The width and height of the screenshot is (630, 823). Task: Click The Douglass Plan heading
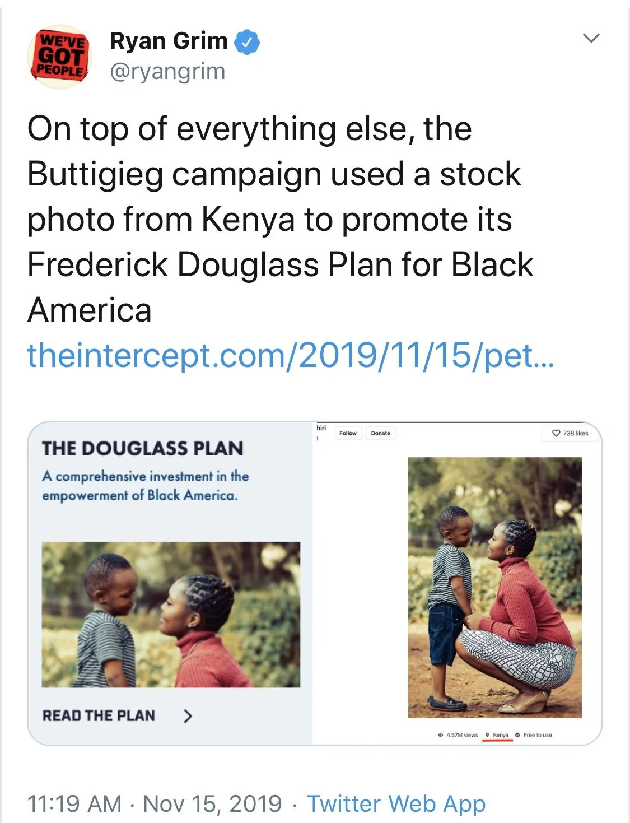[142, 448]
